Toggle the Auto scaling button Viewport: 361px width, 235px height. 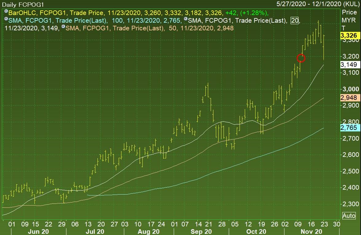[x=349, y=216]
